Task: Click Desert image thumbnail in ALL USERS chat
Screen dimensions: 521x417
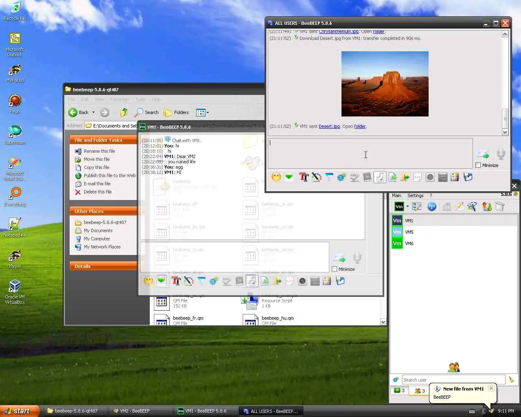Action: [x=385, y=84]
